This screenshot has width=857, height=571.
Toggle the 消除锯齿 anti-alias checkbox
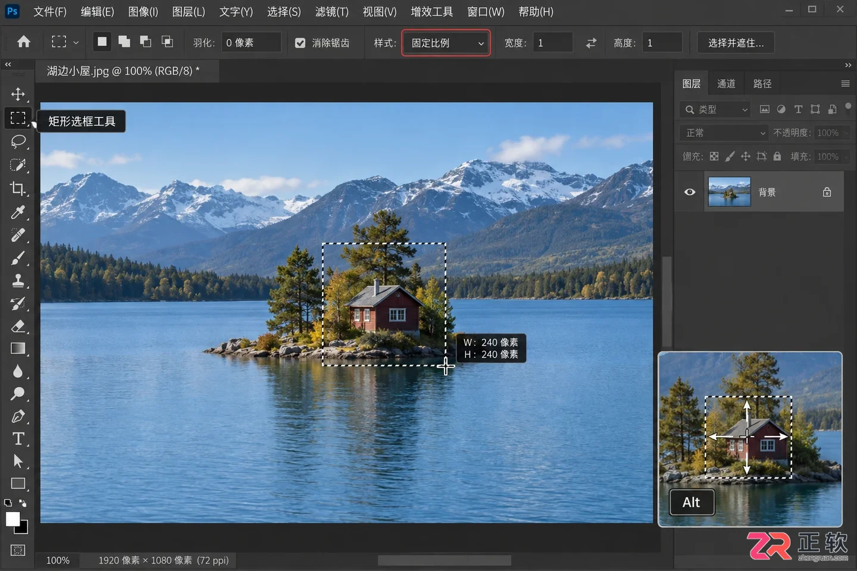[300, 43]
